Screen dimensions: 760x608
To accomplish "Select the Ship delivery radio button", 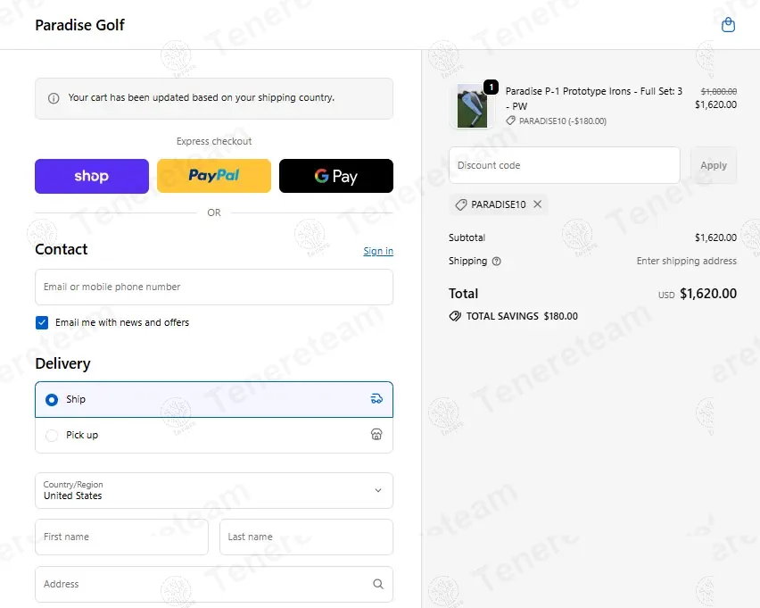I will point(52,399).
